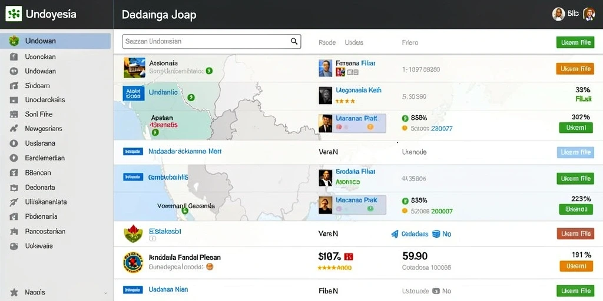This screenshot has height=301, width=603.
Task: Expand the Naoois chevron in sidebar
Action: (x=106, y=293)
